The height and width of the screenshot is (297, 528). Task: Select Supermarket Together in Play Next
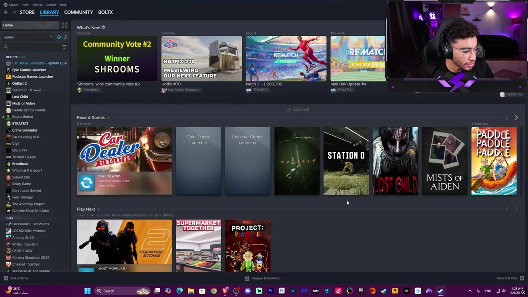point(198,246)
